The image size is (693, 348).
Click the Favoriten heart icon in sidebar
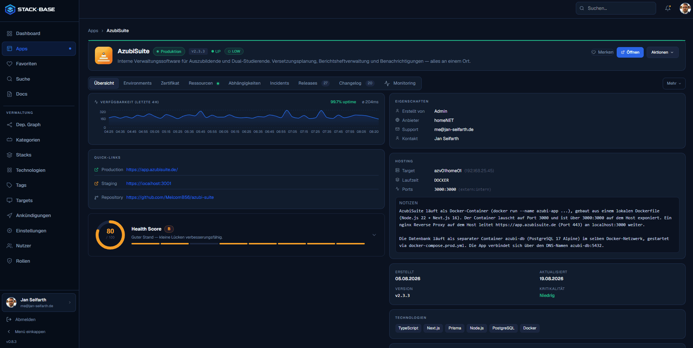click(9, 64)
